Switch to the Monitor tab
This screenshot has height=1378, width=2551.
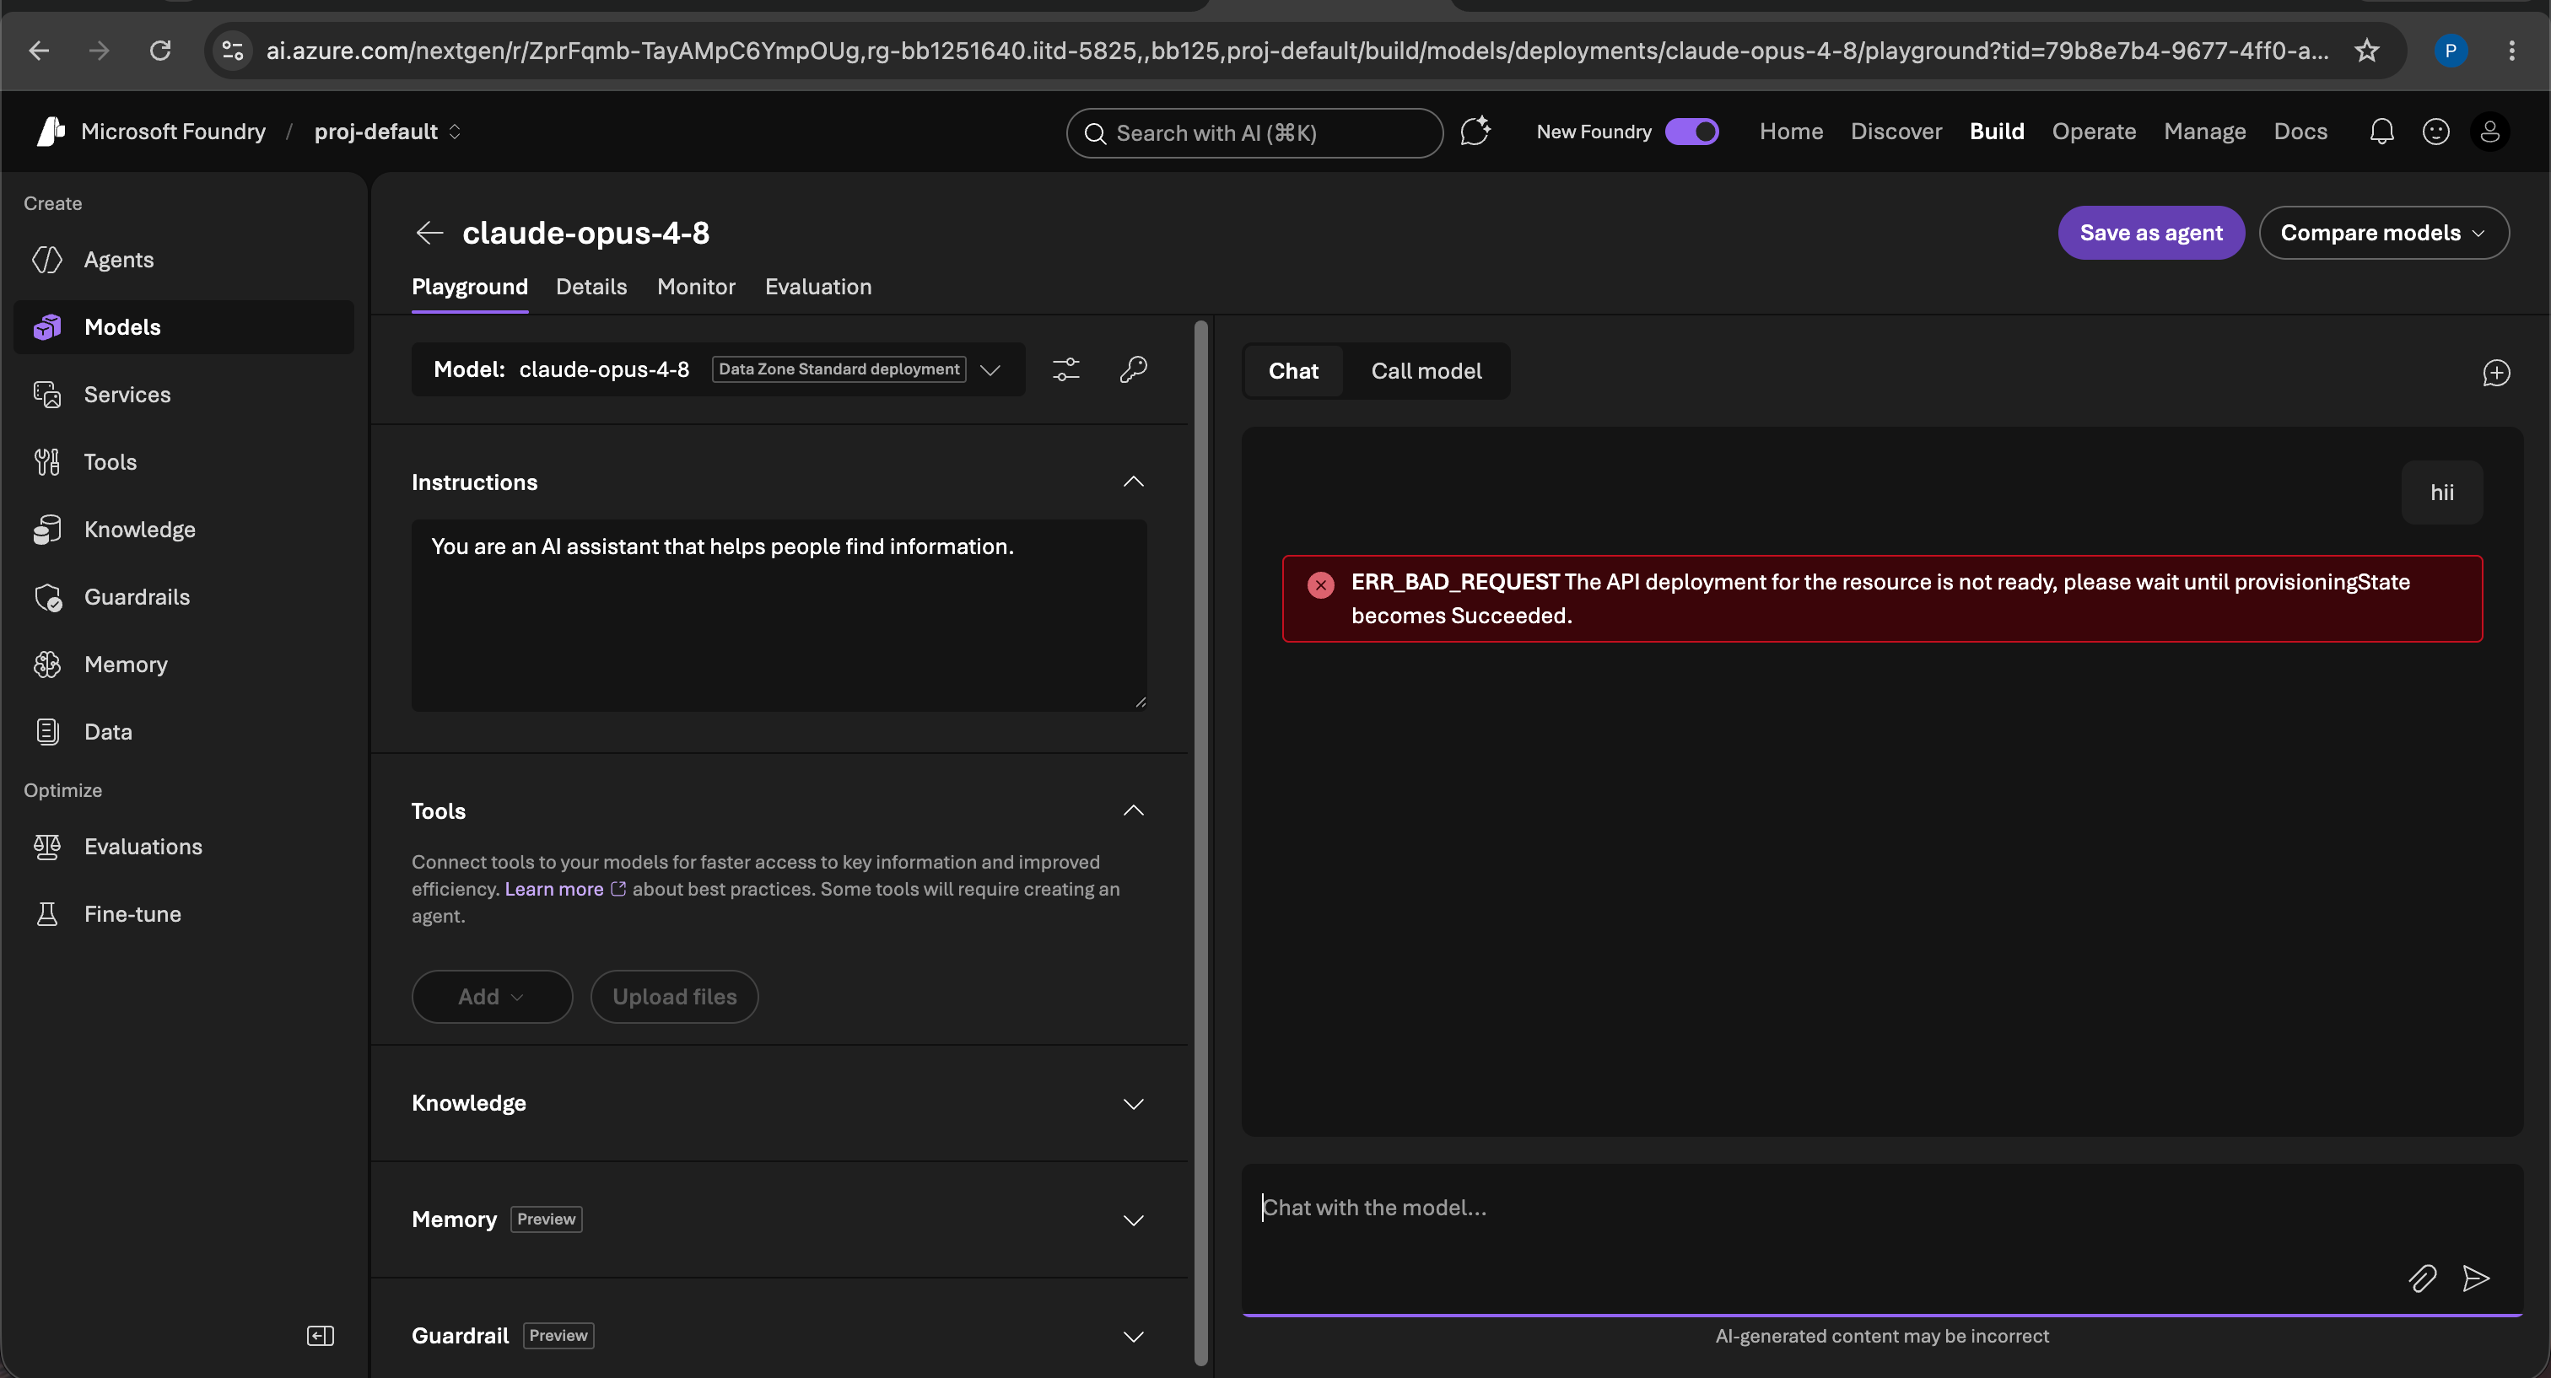[696, 287]
